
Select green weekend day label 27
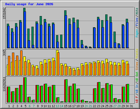(115, 106)
